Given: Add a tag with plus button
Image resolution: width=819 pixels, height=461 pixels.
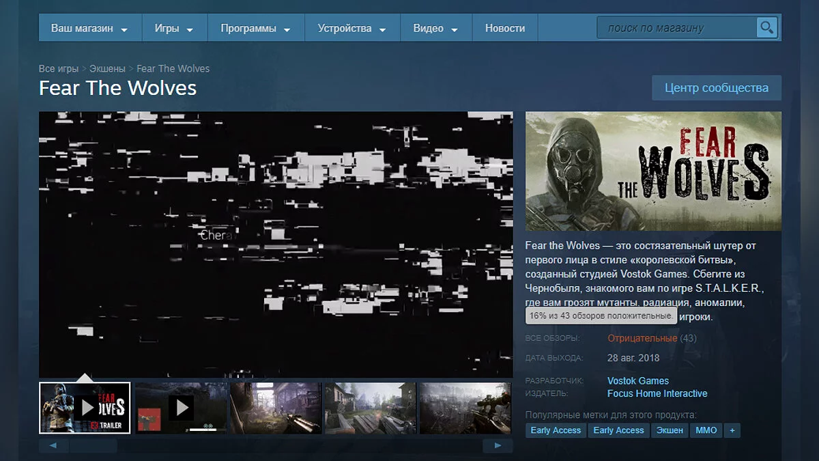Looking at the screenshot, I should [x=732, y=430].
